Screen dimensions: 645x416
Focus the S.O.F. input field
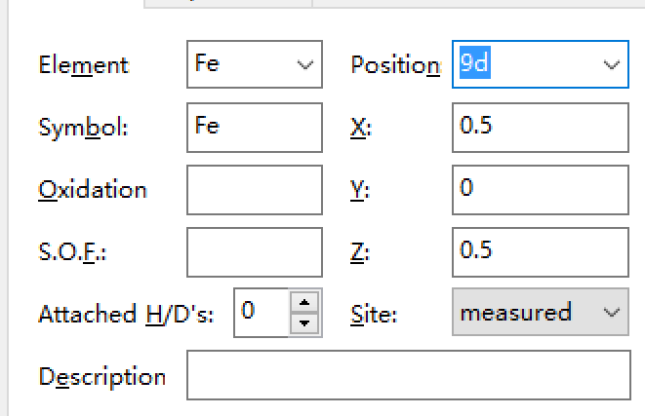(x=254, y=251)
